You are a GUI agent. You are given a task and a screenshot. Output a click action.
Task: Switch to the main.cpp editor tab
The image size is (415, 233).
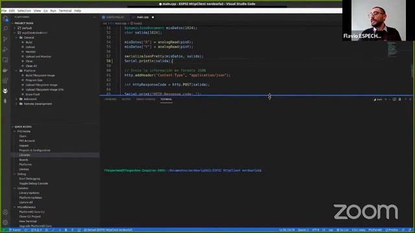(x=143, y=17)
